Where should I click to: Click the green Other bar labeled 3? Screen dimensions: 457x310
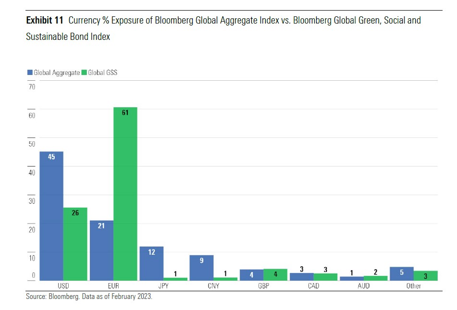point(426,276)
